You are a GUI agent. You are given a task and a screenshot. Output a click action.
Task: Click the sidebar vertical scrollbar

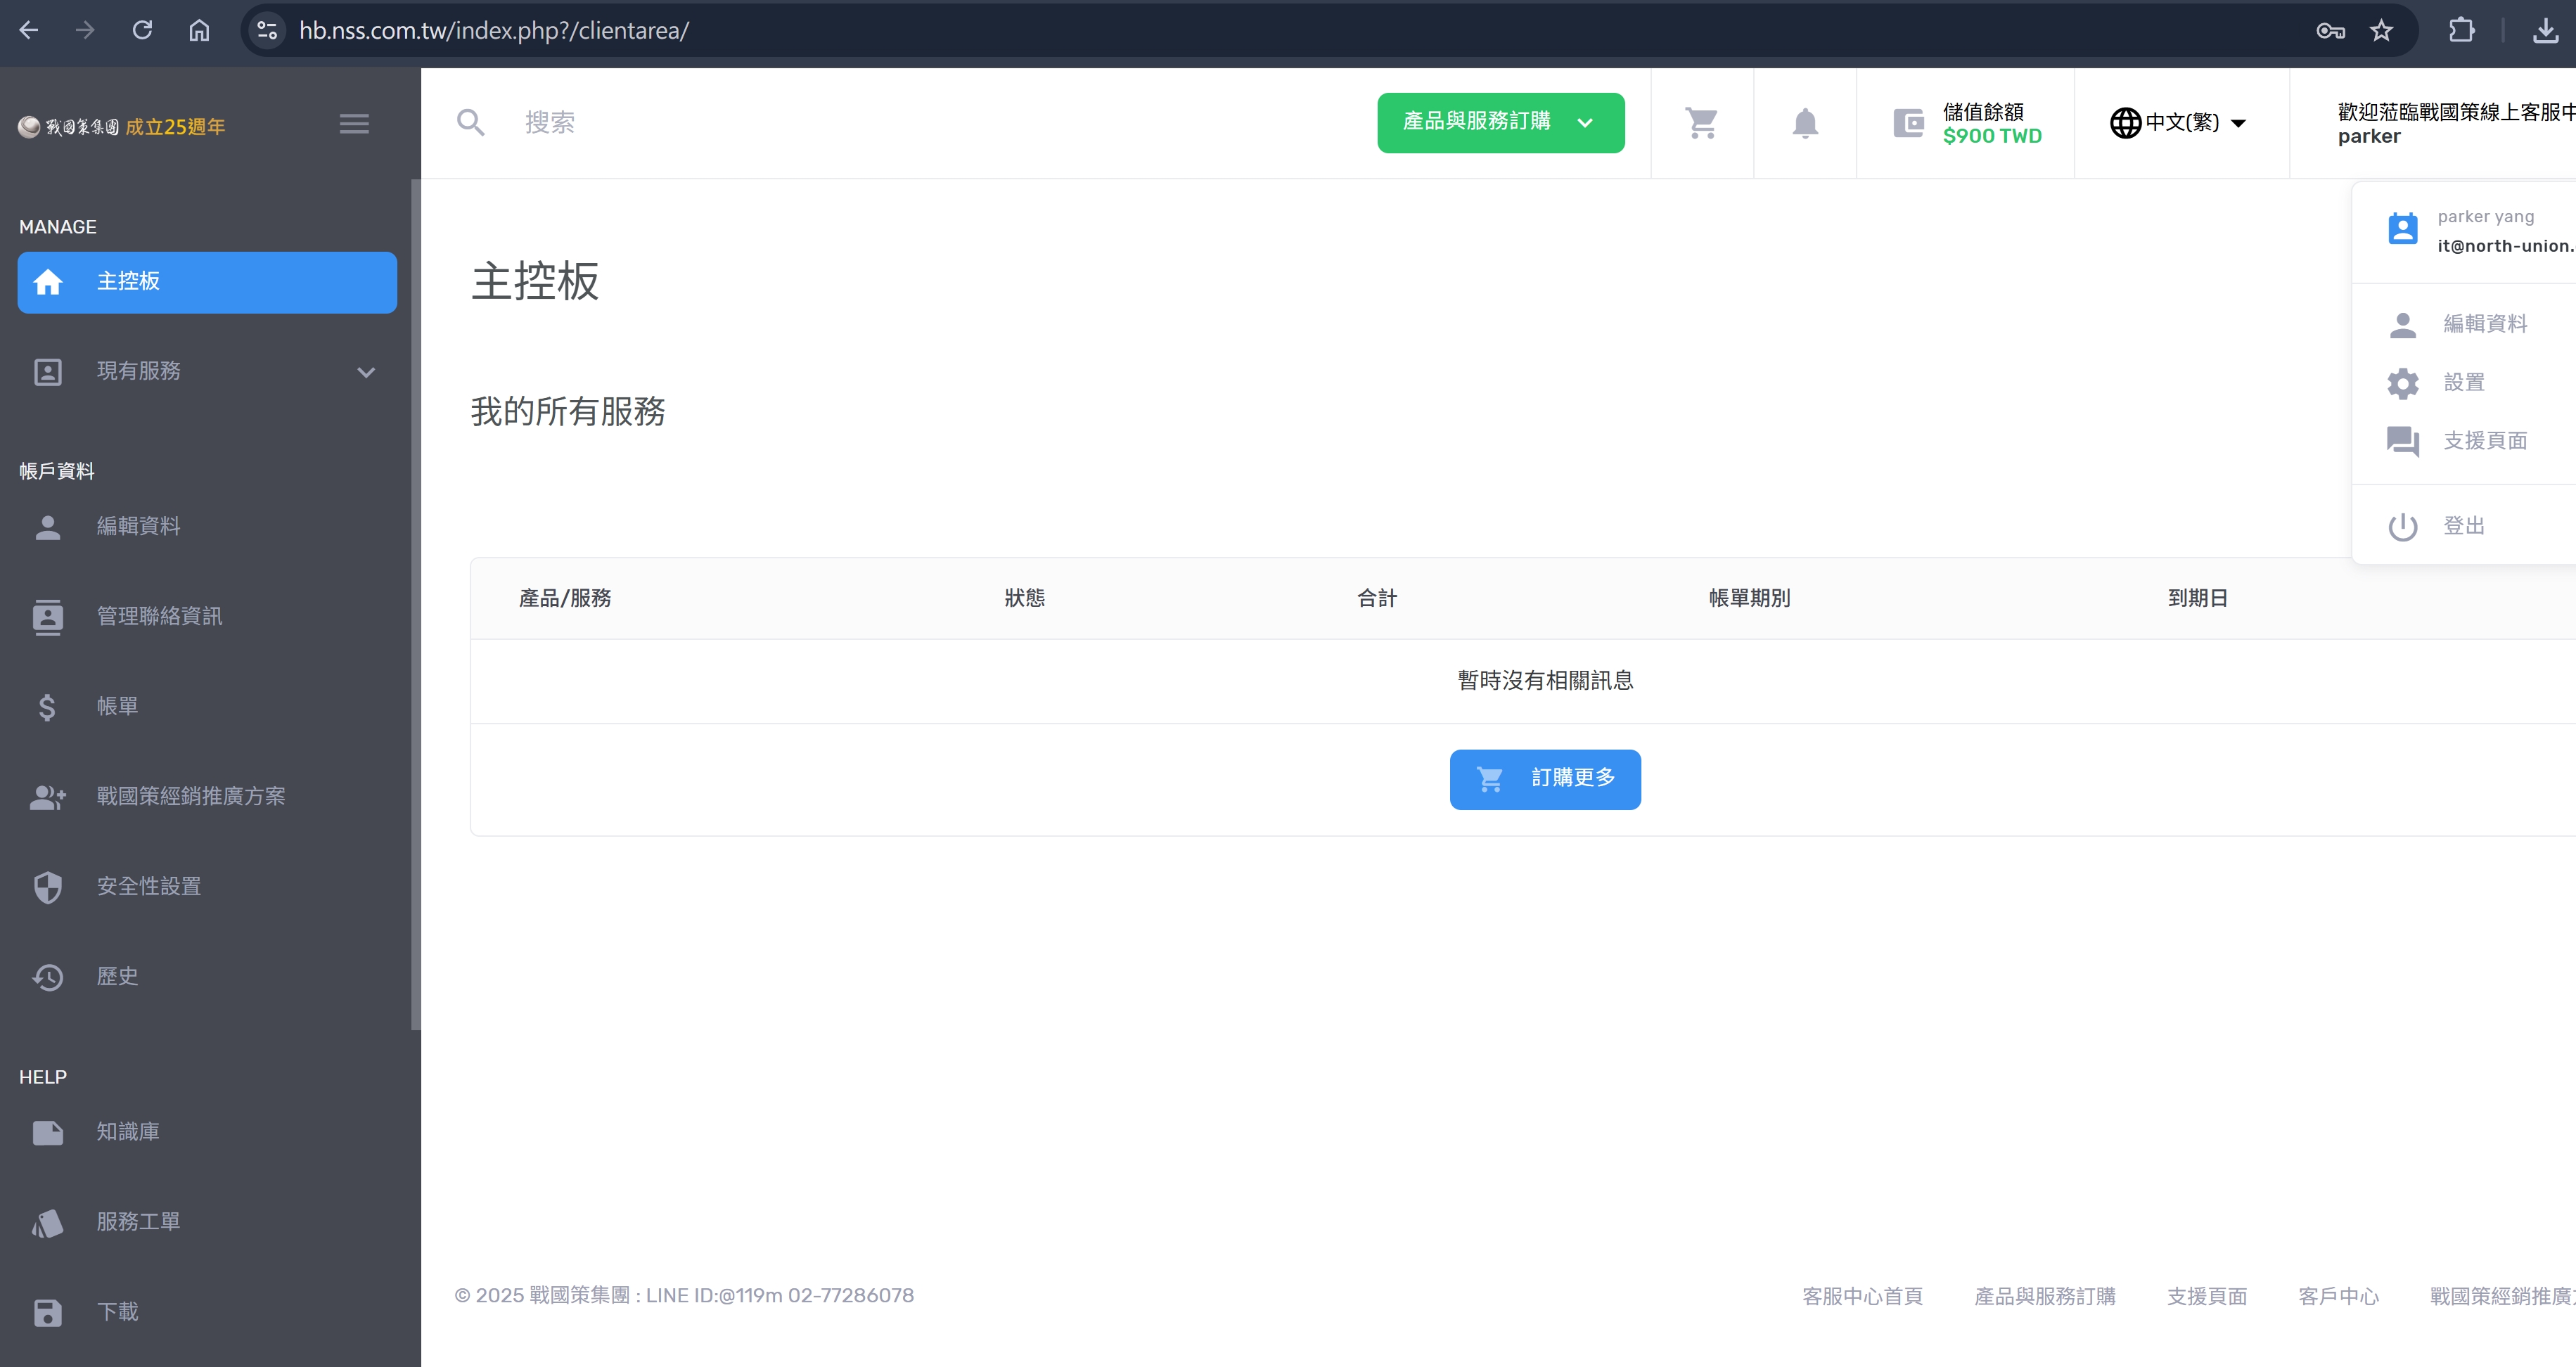(x=415, y=604)
